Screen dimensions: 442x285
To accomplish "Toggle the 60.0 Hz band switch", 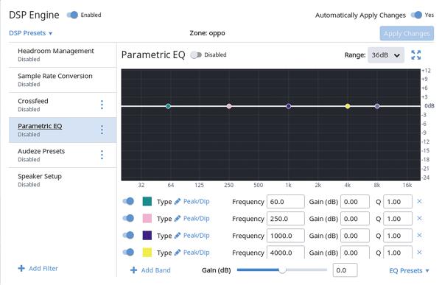I will tap(128, 201).
